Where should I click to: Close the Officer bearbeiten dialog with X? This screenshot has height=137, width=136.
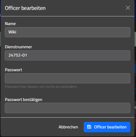pos(128,8)
